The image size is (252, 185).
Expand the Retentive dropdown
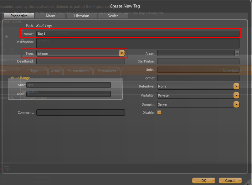[236, 86]
